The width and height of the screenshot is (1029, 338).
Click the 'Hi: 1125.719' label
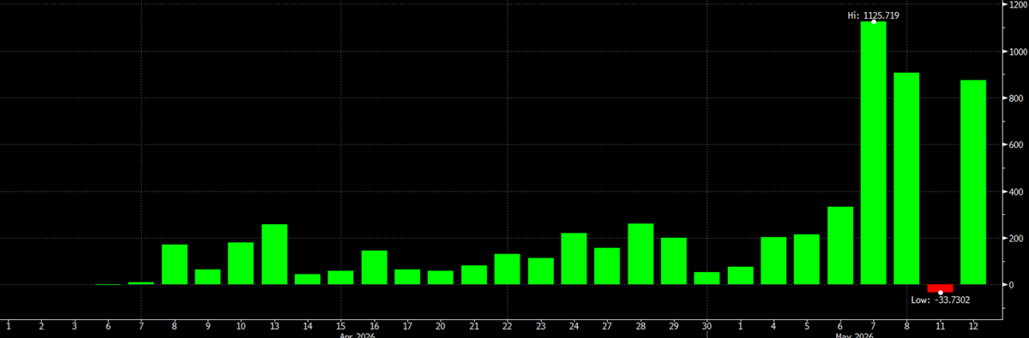click(873, 15)
